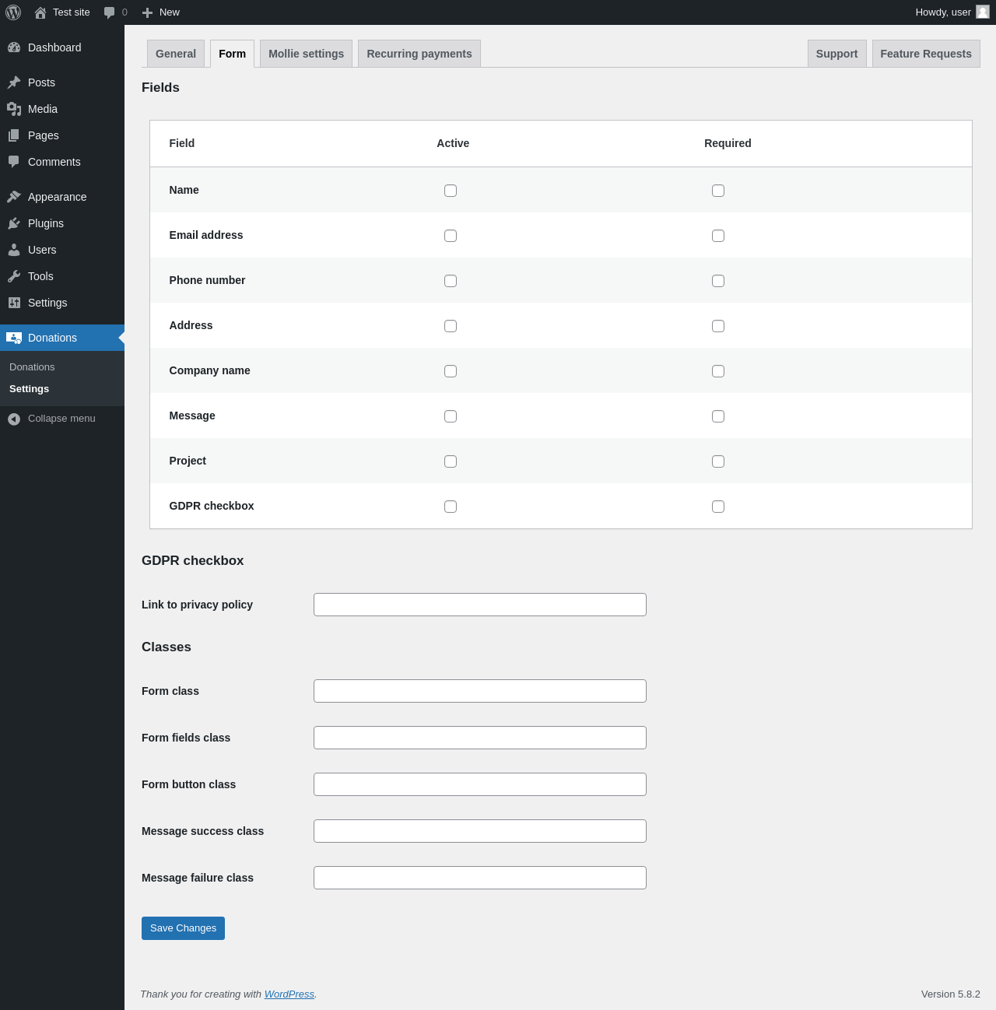Screen dimensions: 996x1010
Task: Tick Required for the Project field
Action: tap(718, 461)
